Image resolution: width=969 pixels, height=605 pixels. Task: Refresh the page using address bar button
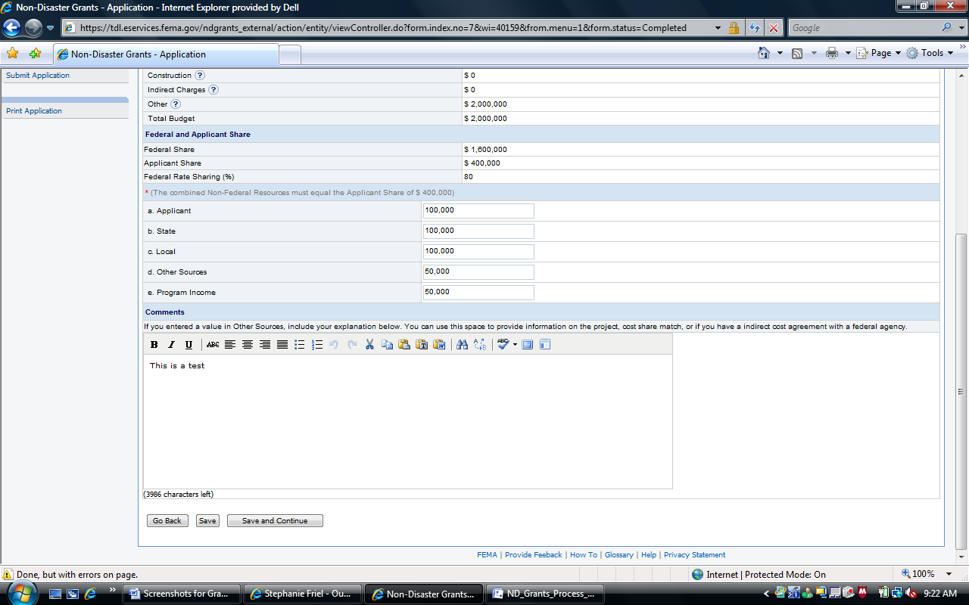pyautogui.click(x=755, y=28)
